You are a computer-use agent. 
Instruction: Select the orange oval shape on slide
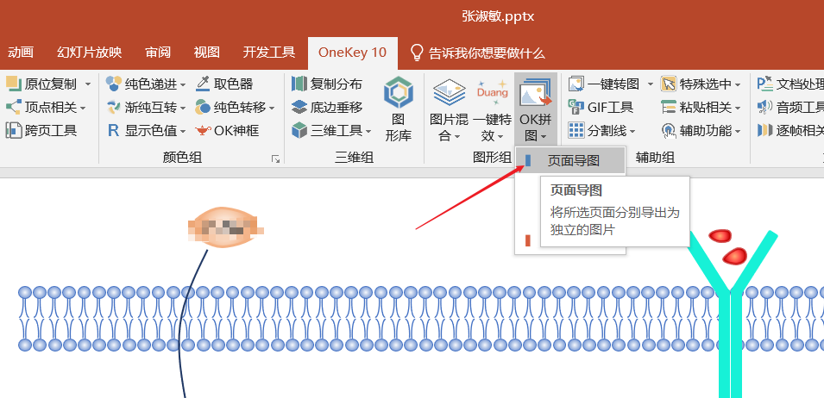tap(225, 227)
